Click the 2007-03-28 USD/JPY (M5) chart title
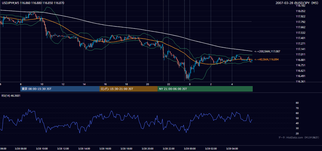Screen dimensions: 322x151 (x=297, y=3)
